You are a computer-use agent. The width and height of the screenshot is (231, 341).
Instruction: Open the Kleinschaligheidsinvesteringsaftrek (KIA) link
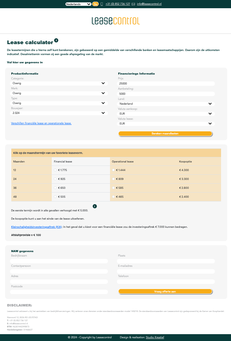(37, 227)
